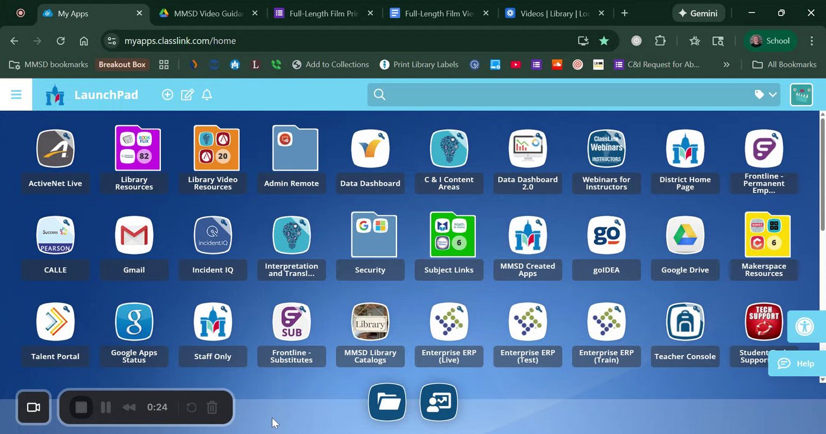Open the CALLE Pearson app
Viewport: 826px width, 434px height.
pos(55,235)
